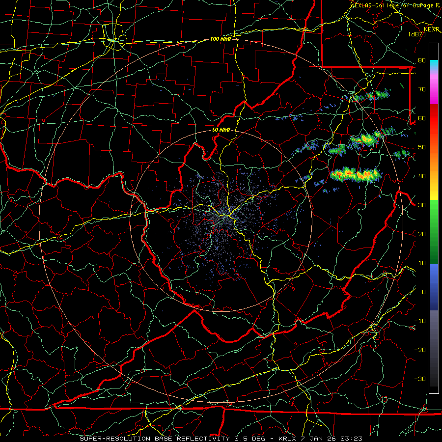Pick the green band on the reflectivity color bar
Screen dimensions: 442x442
click(x=434, y=231)
